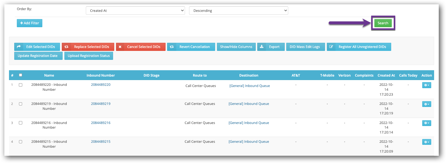Click the Complaints column header

[x=364, y=75]
